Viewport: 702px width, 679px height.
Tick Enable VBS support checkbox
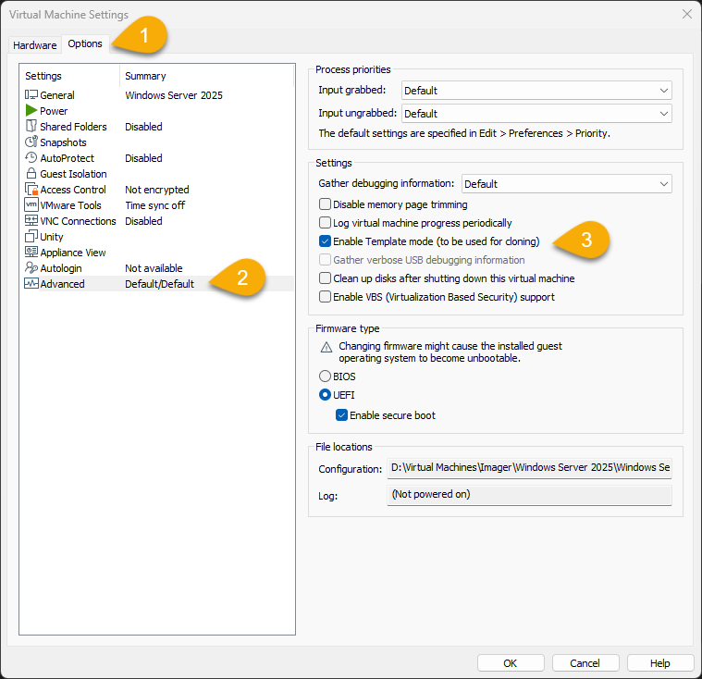point(325,297)
